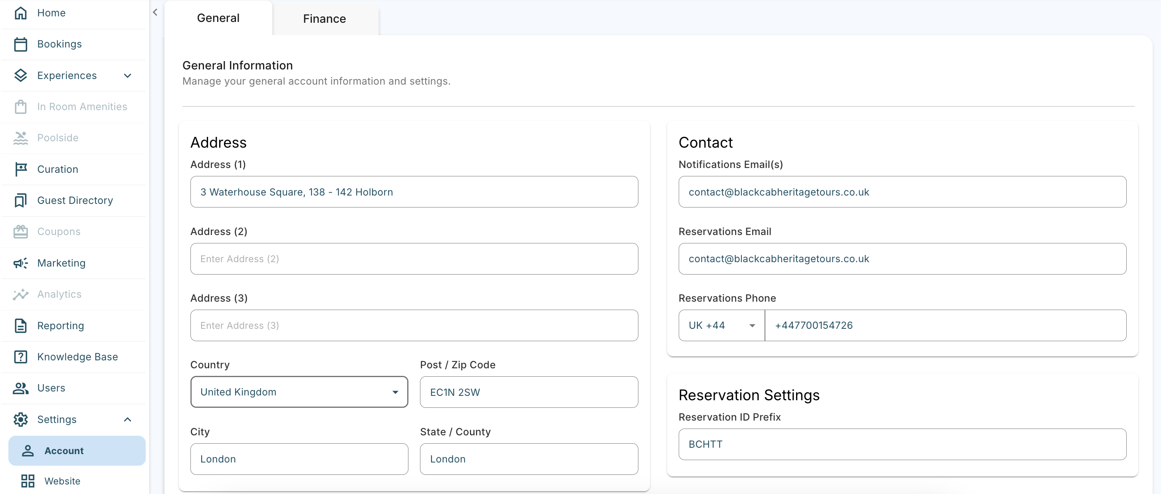Switch to the Finance tab
Screen dimensions: 1161x494
pyautogui.click(x=325, y=19)
